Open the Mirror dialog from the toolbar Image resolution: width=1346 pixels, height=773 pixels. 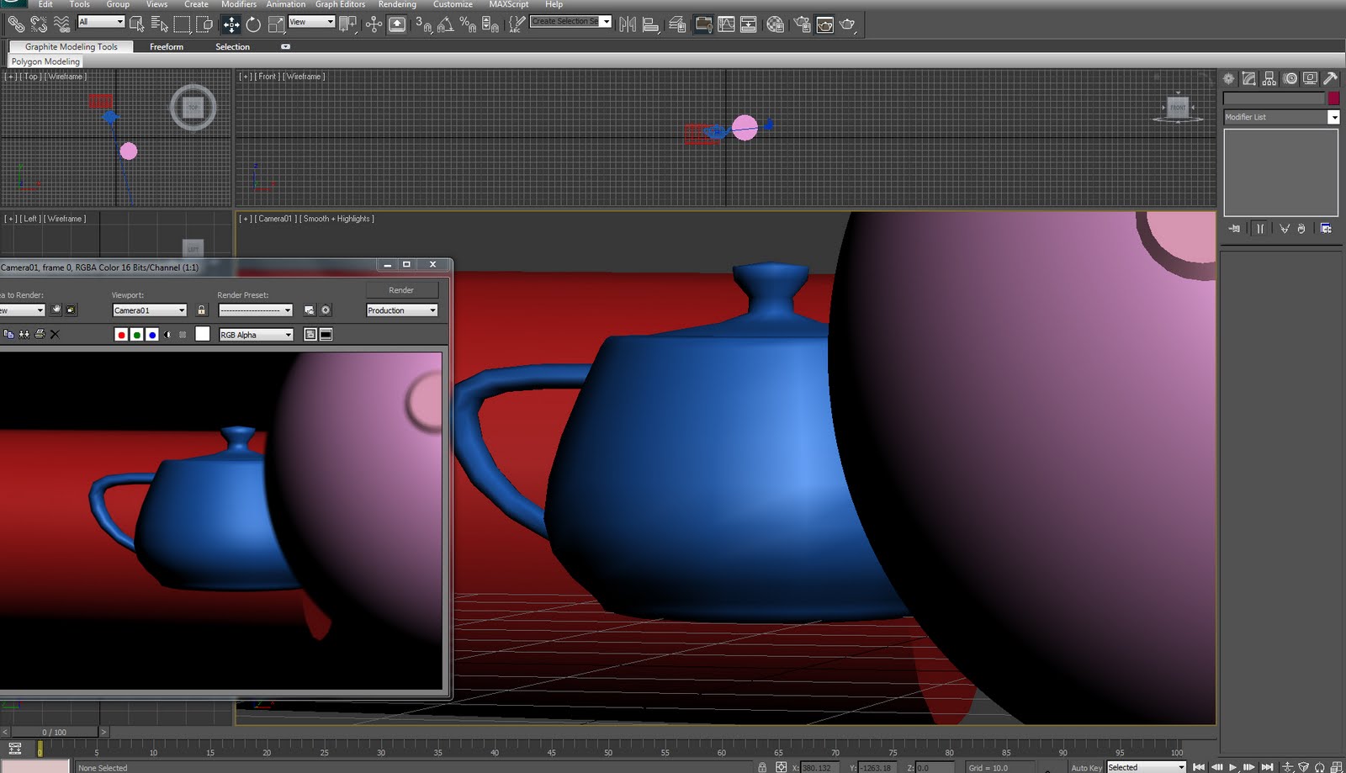point(627,24)
